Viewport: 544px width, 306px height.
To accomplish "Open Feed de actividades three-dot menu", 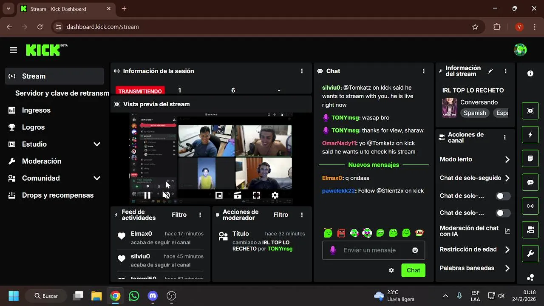I will (200, 215).
